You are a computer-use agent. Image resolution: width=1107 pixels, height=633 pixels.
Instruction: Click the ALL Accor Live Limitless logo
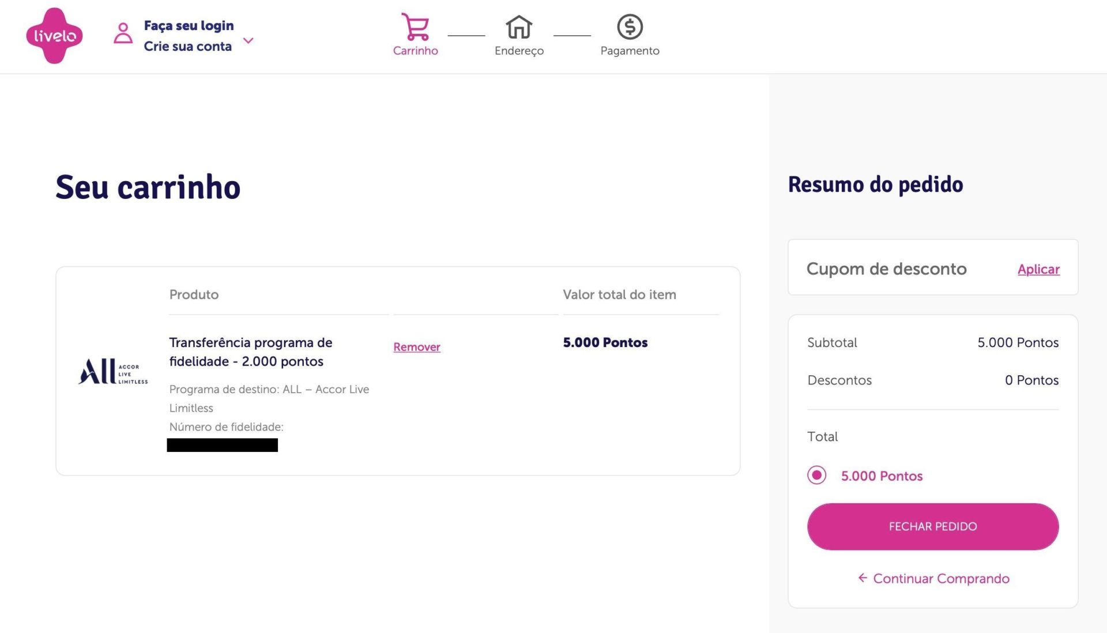[113, 371]
